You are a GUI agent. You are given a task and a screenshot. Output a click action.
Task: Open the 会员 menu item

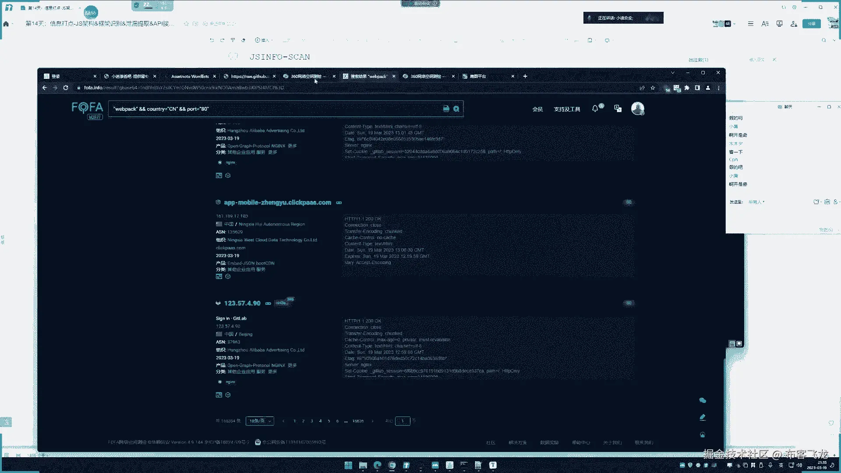(537, 109)
